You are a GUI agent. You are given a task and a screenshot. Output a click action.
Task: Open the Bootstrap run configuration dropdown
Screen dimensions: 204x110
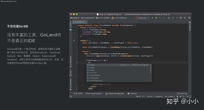tap(143, 18)
